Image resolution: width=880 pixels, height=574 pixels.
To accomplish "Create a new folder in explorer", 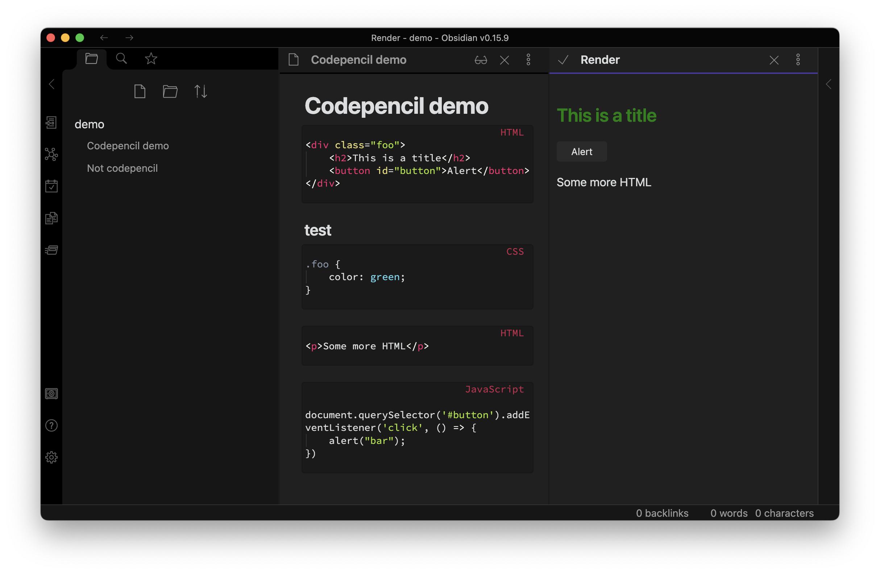I will [x=170, y=91].
